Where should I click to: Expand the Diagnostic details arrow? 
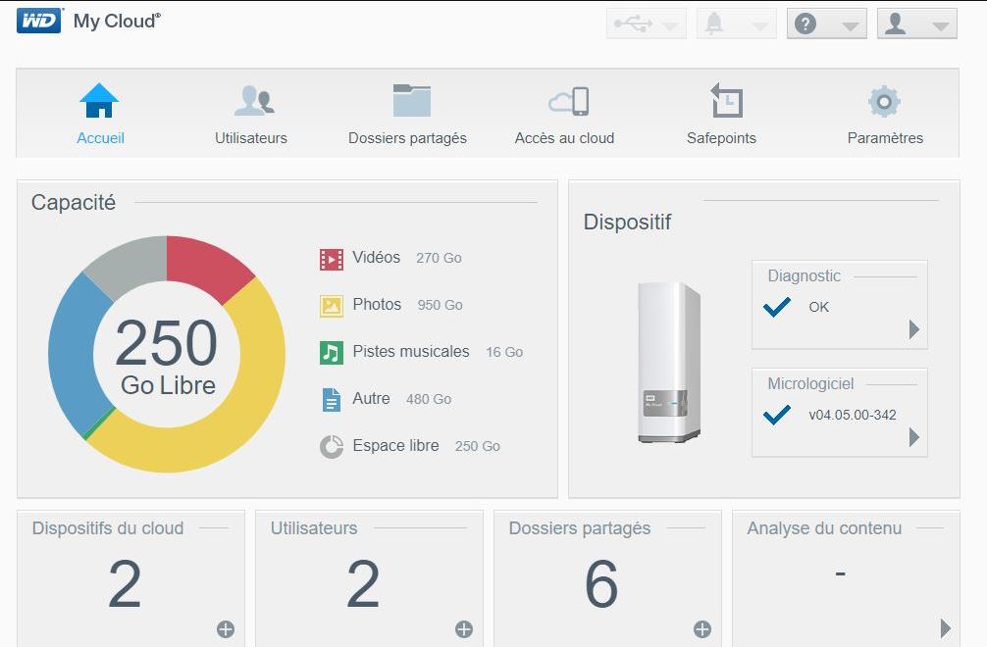click(914, 328)
